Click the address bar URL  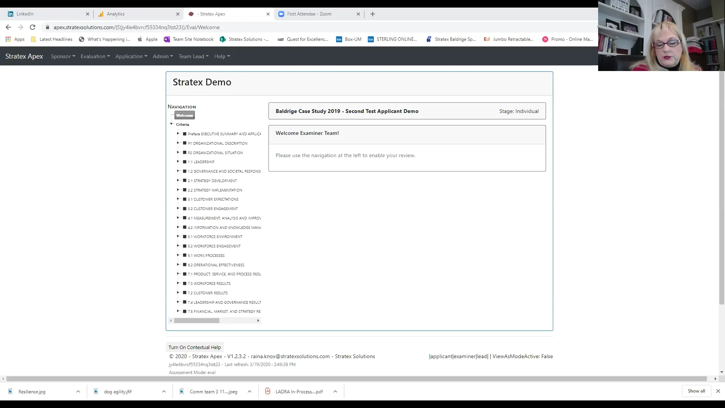point(136,27)
